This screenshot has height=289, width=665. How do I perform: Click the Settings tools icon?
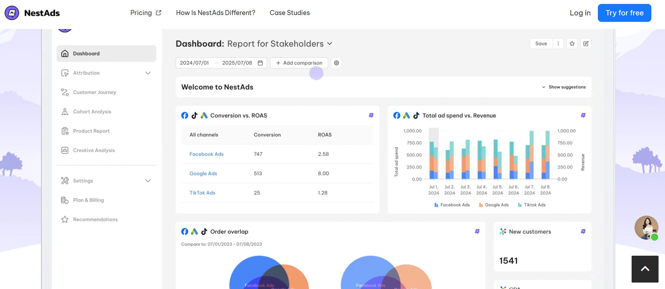65,180
